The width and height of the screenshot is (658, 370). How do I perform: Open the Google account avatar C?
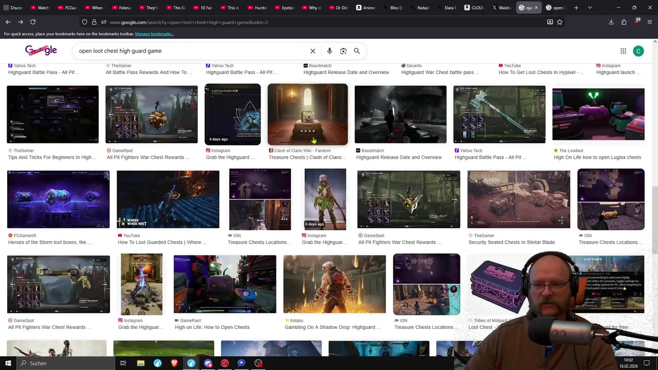pyautogui.click(x=638, y=51)
